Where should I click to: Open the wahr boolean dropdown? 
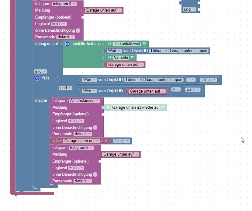coord(193,89)
